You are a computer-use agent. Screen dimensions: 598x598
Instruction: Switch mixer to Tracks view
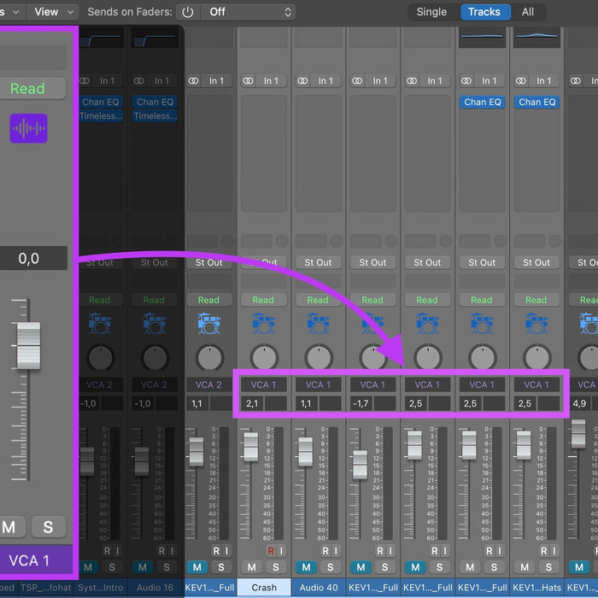pos(484,12)
